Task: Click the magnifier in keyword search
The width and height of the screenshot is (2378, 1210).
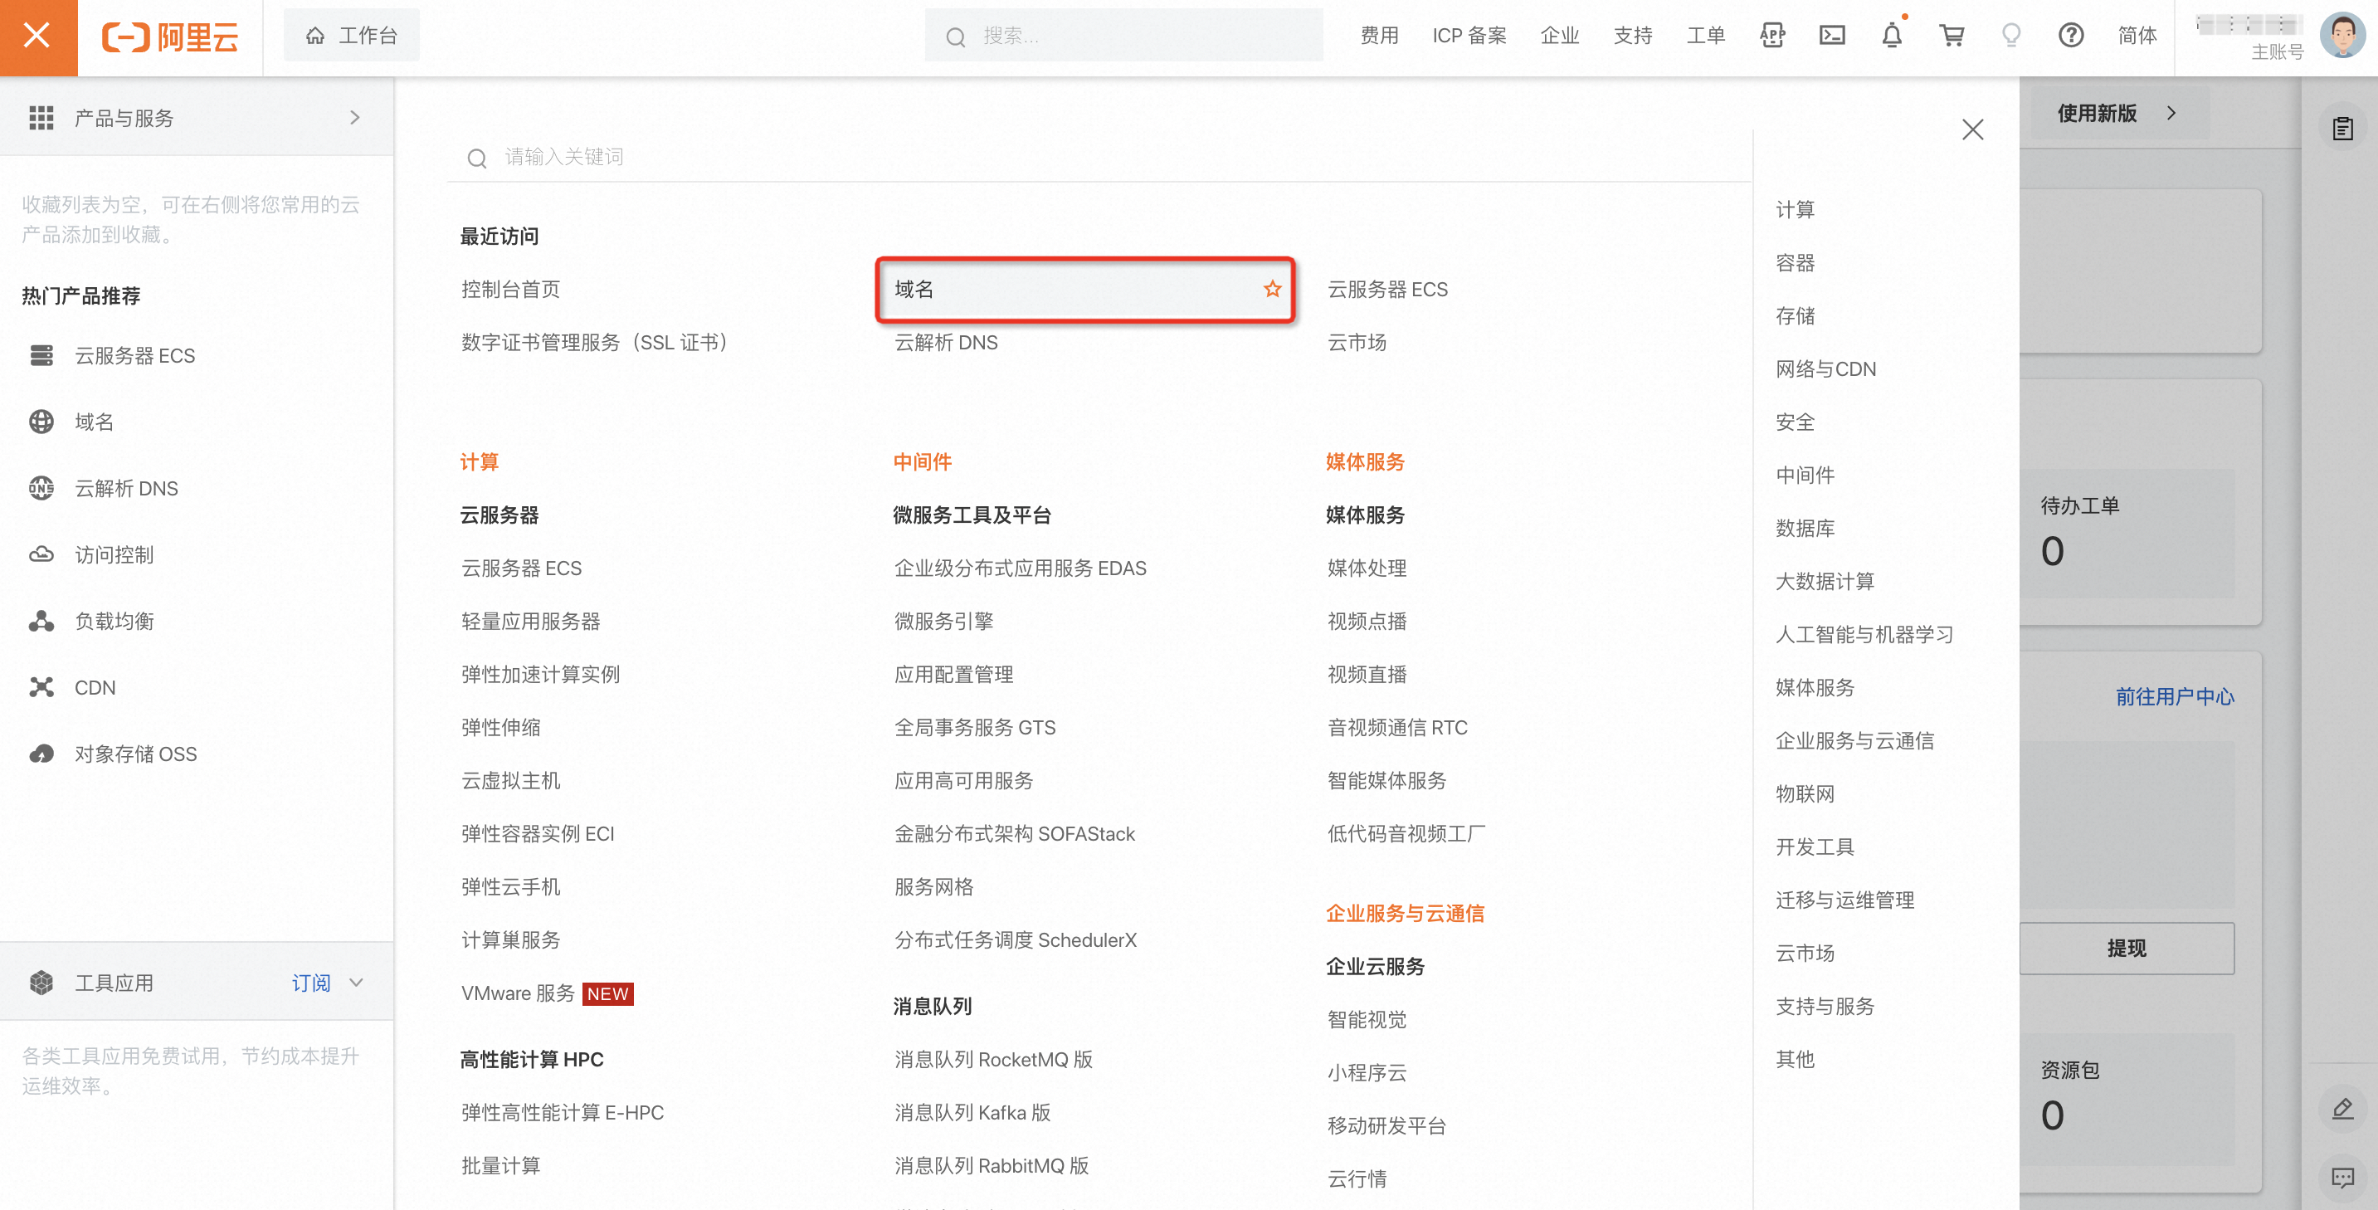Action: pyautogui.click(x=476, y=158)
